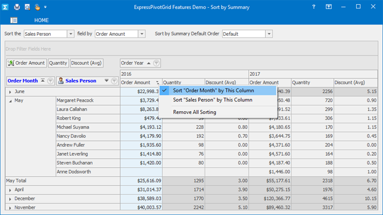
Task: Click the $1,446.00 Anne Dodsworth cell
Action: (x=270, y=172)
